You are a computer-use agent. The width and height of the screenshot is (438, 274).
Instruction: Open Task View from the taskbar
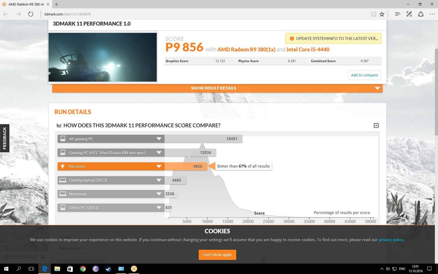[x=31, y=269]
